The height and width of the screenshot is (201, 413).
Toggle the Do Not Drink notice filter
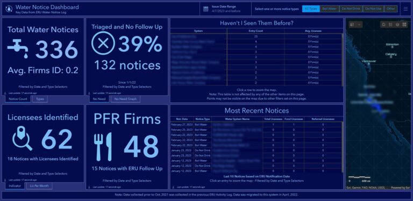click(351, 9)
